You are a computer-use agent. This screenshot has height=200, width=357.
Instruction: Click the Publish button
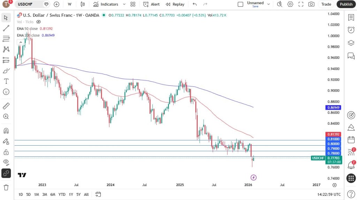point(346,4)
